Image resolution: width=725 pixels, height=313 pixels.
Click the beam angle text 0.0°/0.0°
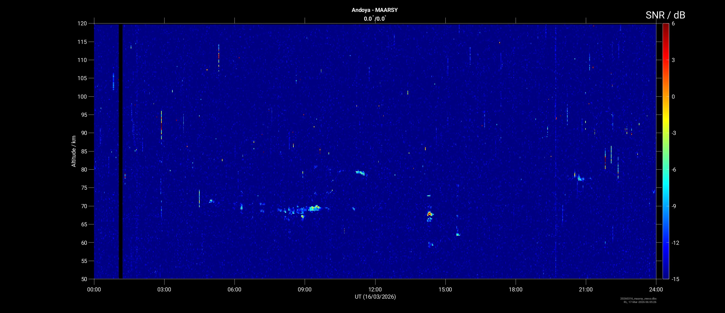point(375,19)
